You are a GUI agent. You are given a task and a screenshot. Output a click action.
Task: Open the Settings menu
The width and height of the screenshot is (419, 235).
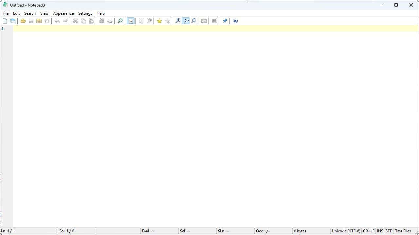click(85, 13)
